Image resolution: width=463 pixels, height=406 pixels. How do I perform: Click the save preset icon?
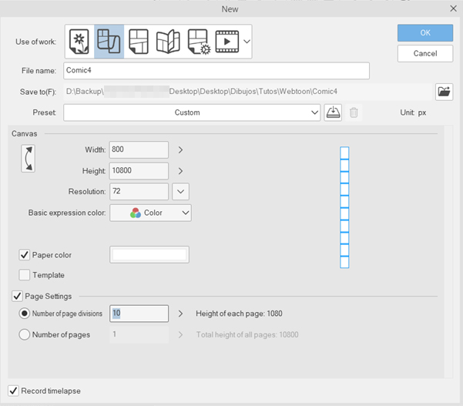pyautogui.click(x=332, y=112)
